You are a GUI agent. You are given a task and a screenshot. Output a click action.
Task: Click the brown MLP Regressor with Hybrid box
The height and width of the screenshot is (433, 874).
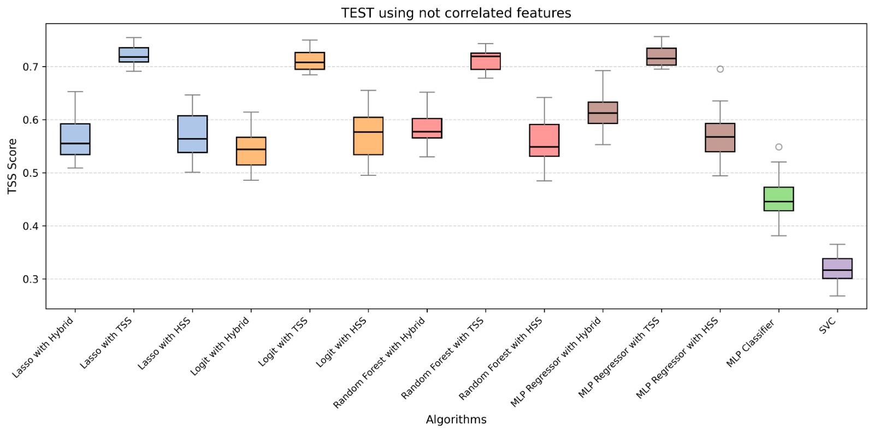point(603,112)
